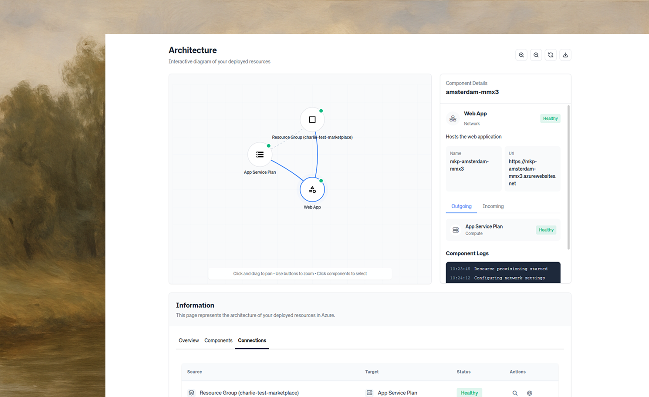649x397 pixels.
Task: Select the Resource Group node
Action: (312, 119)
